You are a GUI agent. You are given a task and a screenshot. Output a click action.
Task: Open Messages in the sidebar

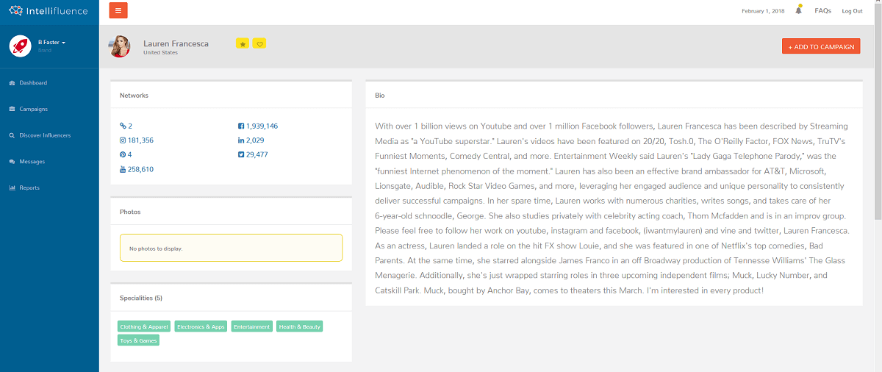(x=26, y=162)
